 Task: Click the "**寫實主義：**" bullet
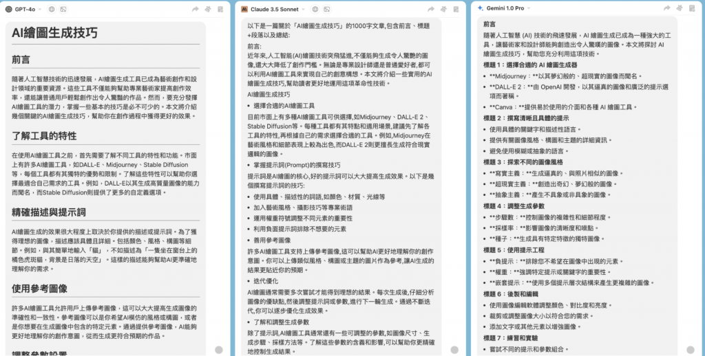[556, 173]
